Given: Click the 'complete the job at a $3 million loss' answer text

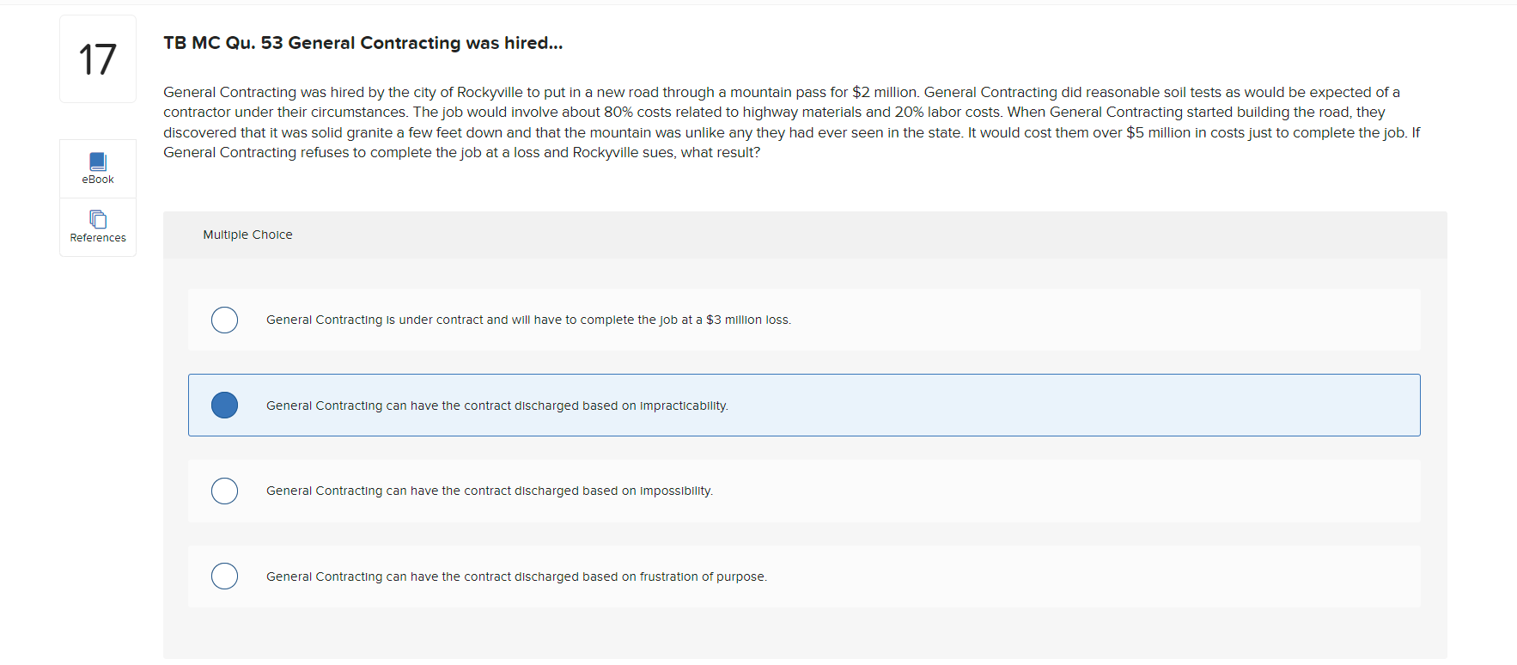Looking at the screenshot, I should (528, 320).
